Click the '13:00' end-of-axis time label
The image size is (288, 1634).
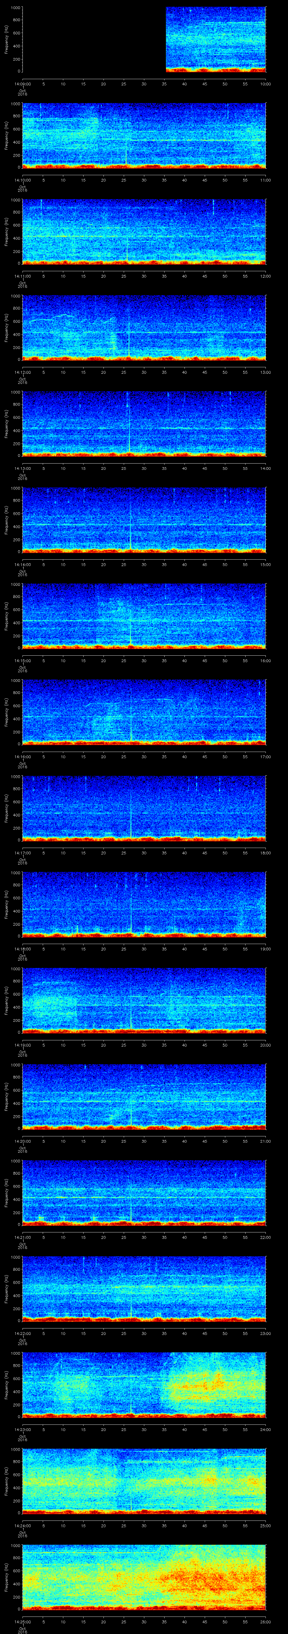coord(266,372)
